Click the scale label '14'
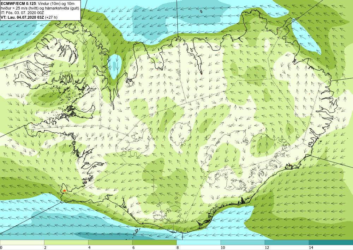Screen dimensions: 353x250 coord(311,248)
